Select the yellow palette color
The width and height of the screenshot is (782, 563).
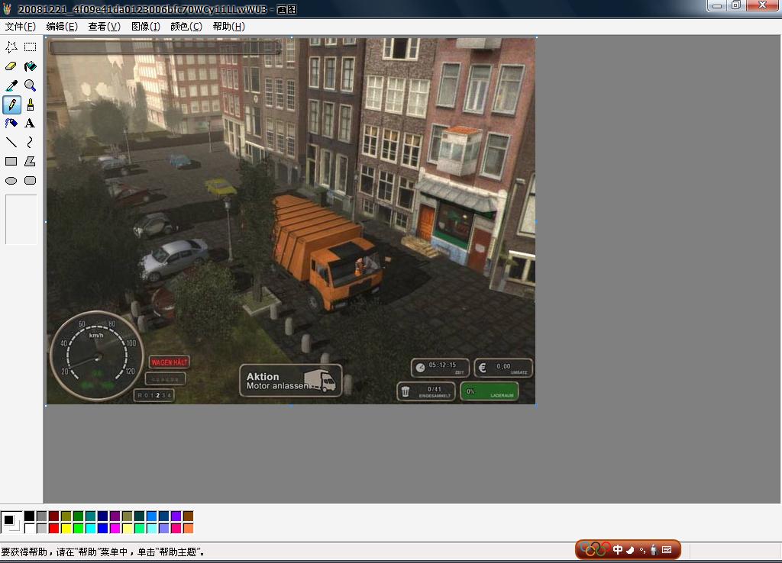coord(66,529)
